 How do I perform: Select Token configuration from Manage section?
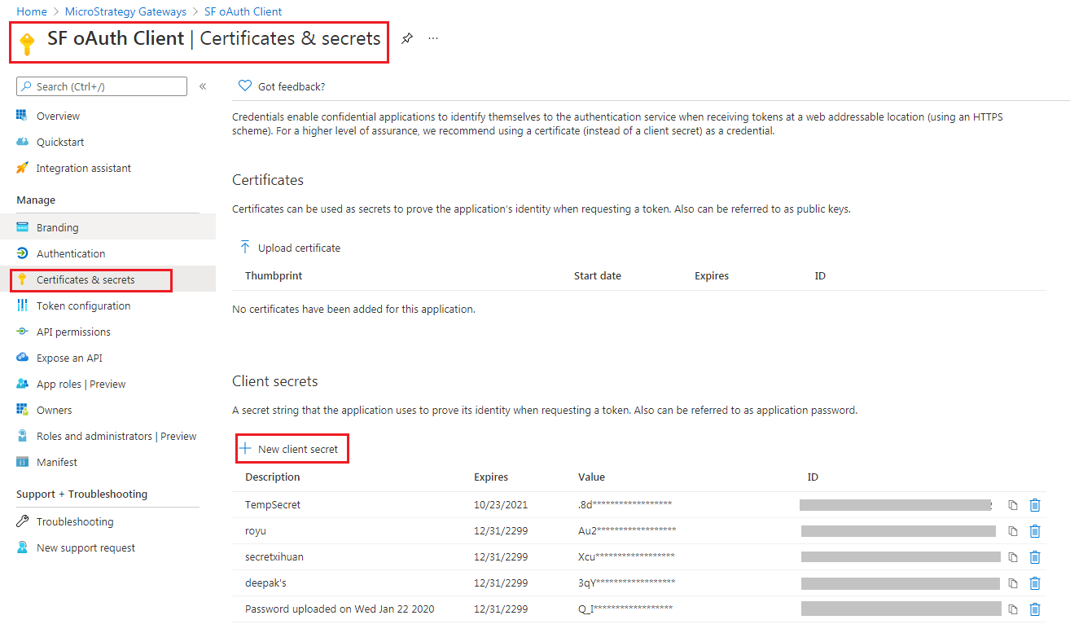(83, 306)
